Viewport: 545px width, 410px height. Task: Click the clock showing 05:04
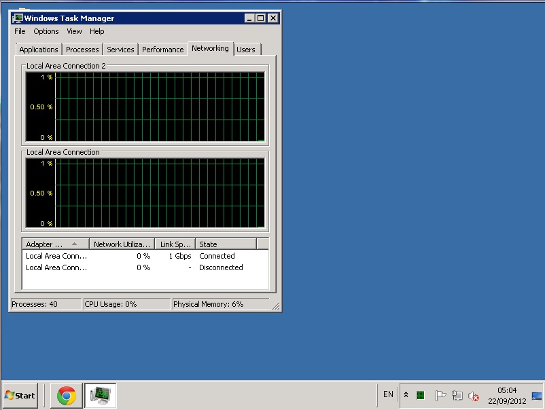(x=507, y=395)
